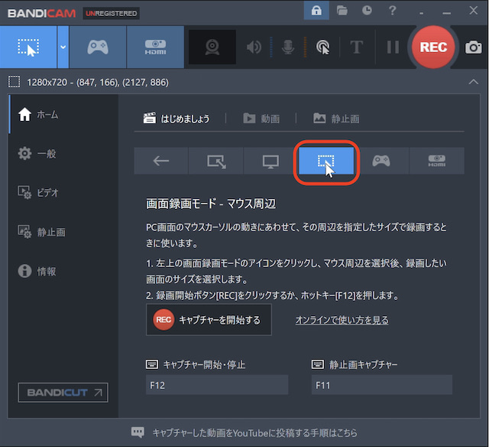489x447 pixels.
Task: Switch to the はじめましょう tab
Action: pyautogui.click(x=176, y=119)
